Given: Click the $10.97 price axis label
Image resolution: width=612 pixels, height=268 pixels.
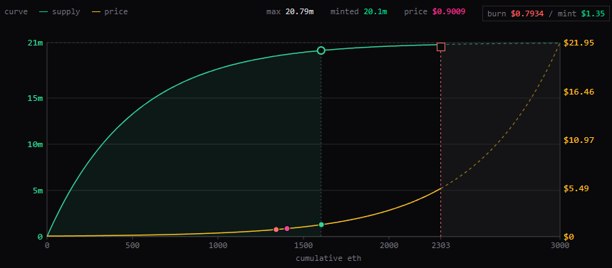Looking at the screenshot, I should coord(579,140).
